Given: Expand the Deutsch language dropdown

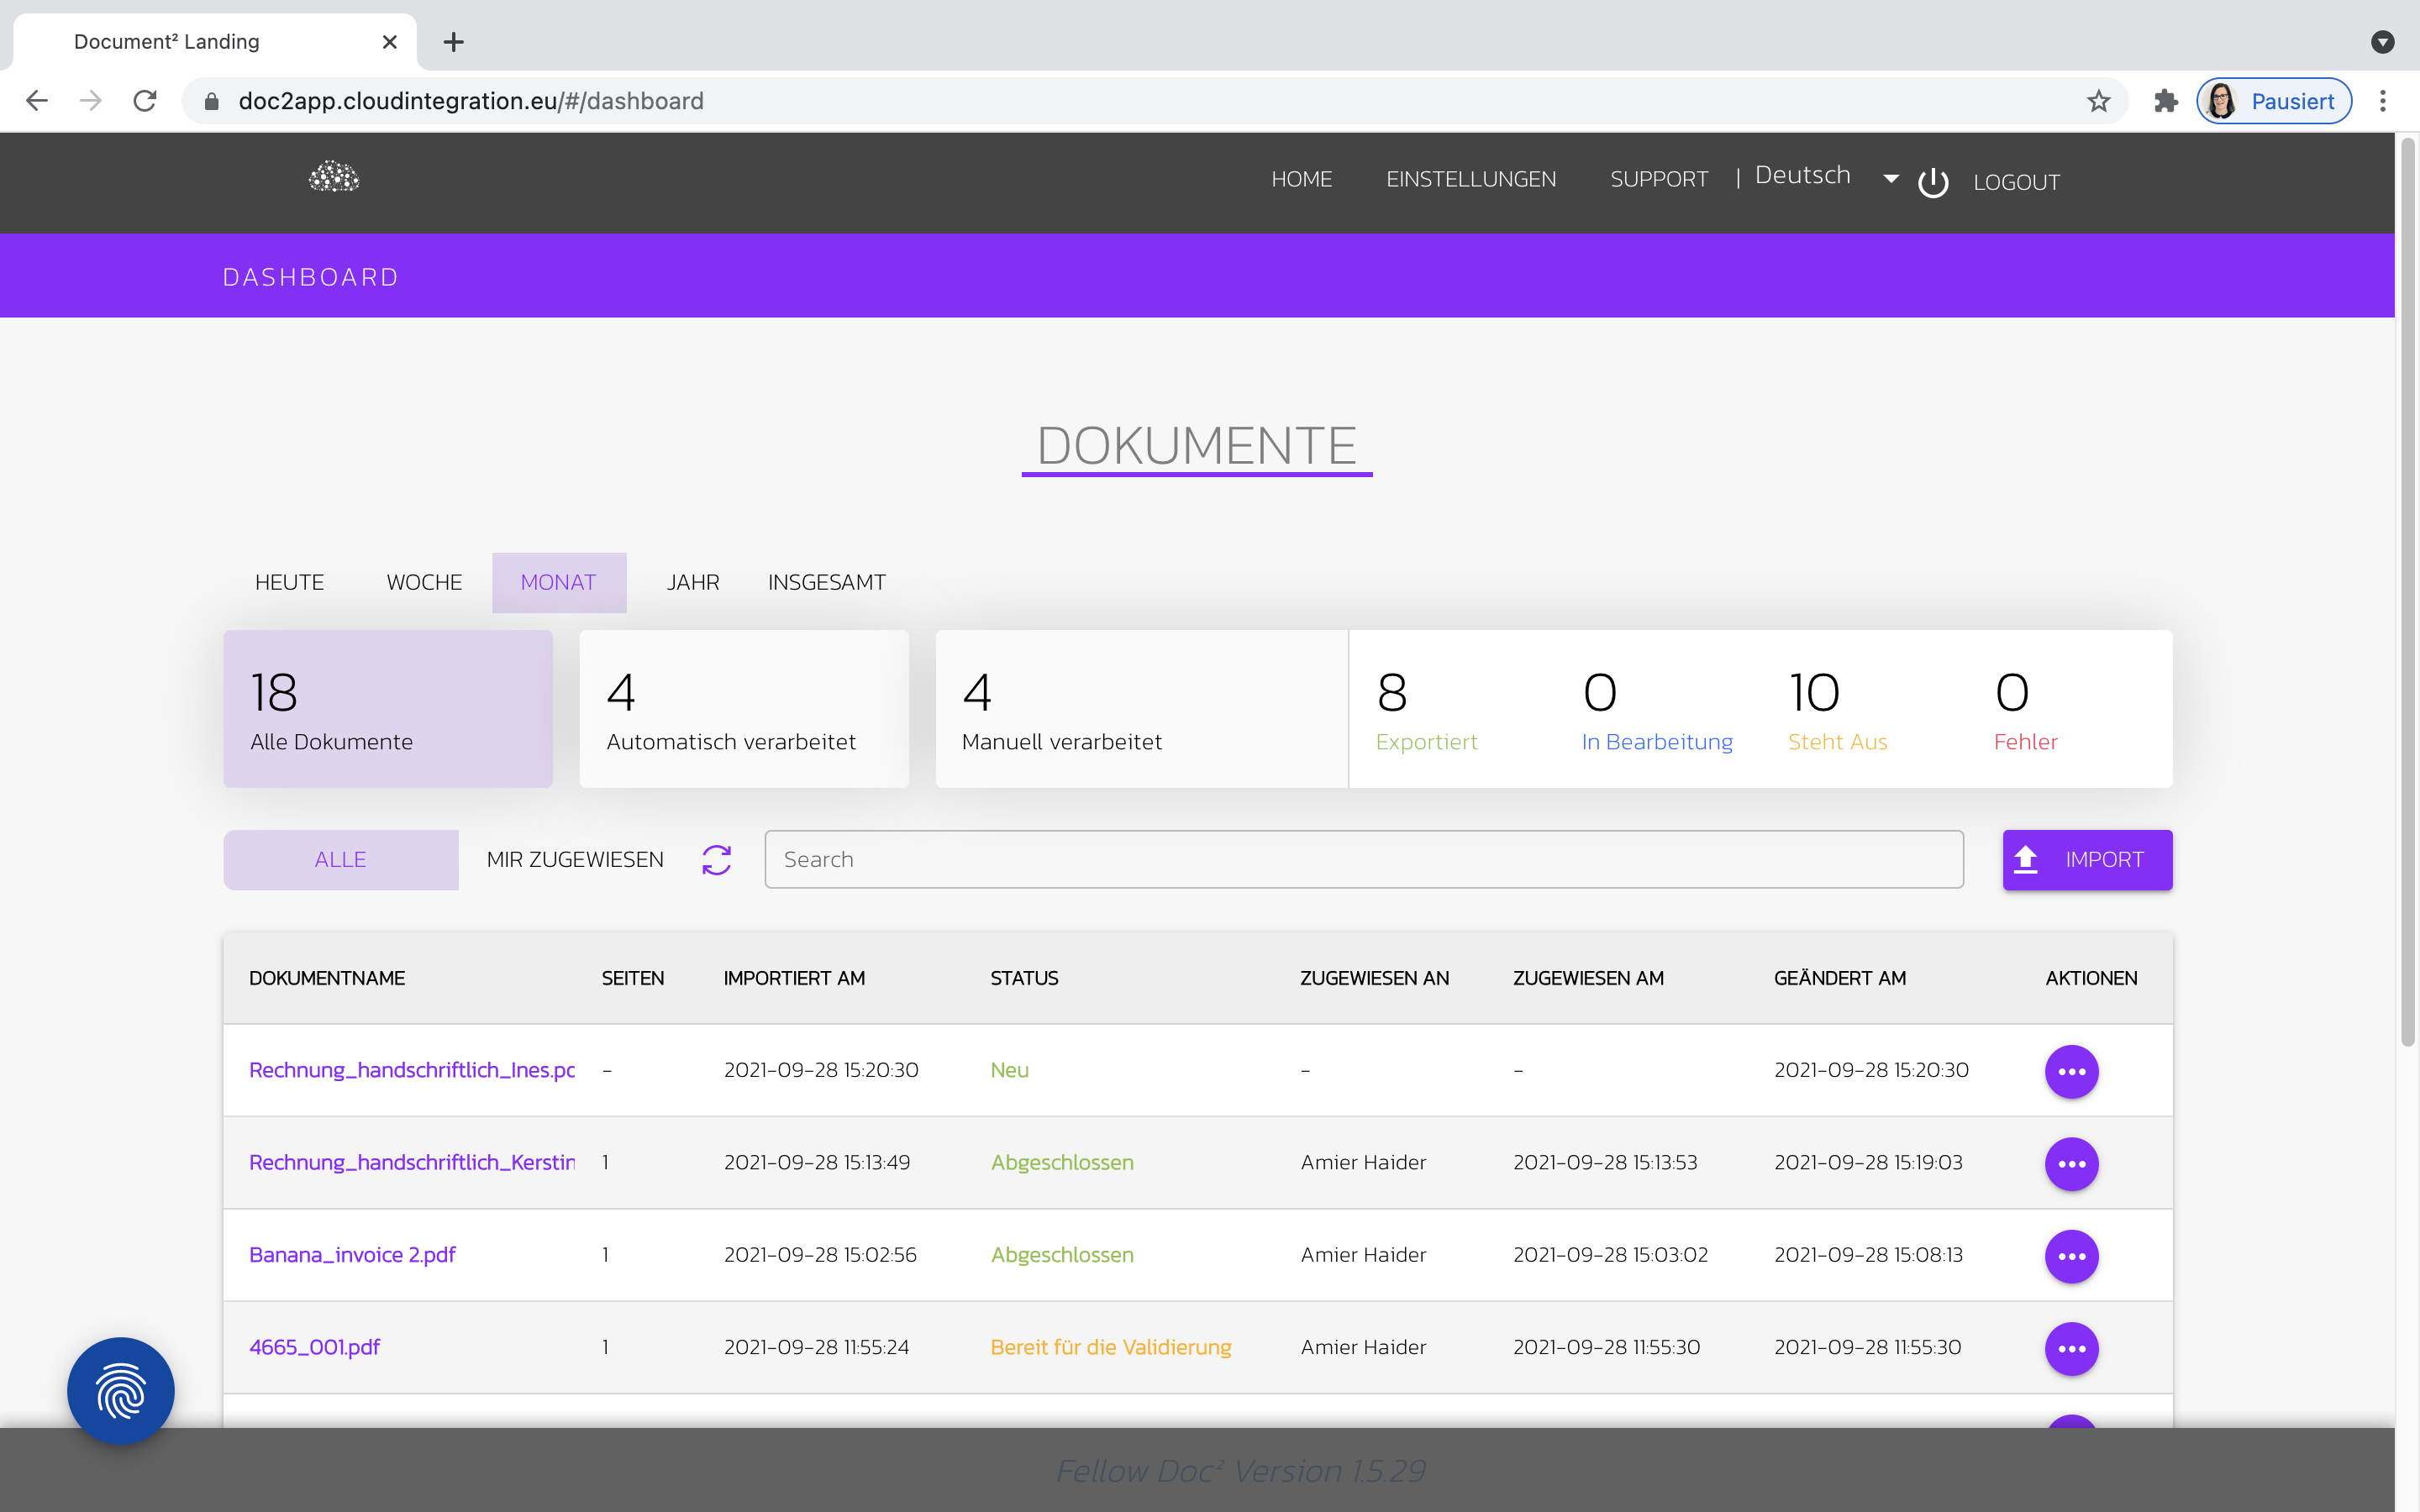Looking at the screenshot, I should [1890, 178].
